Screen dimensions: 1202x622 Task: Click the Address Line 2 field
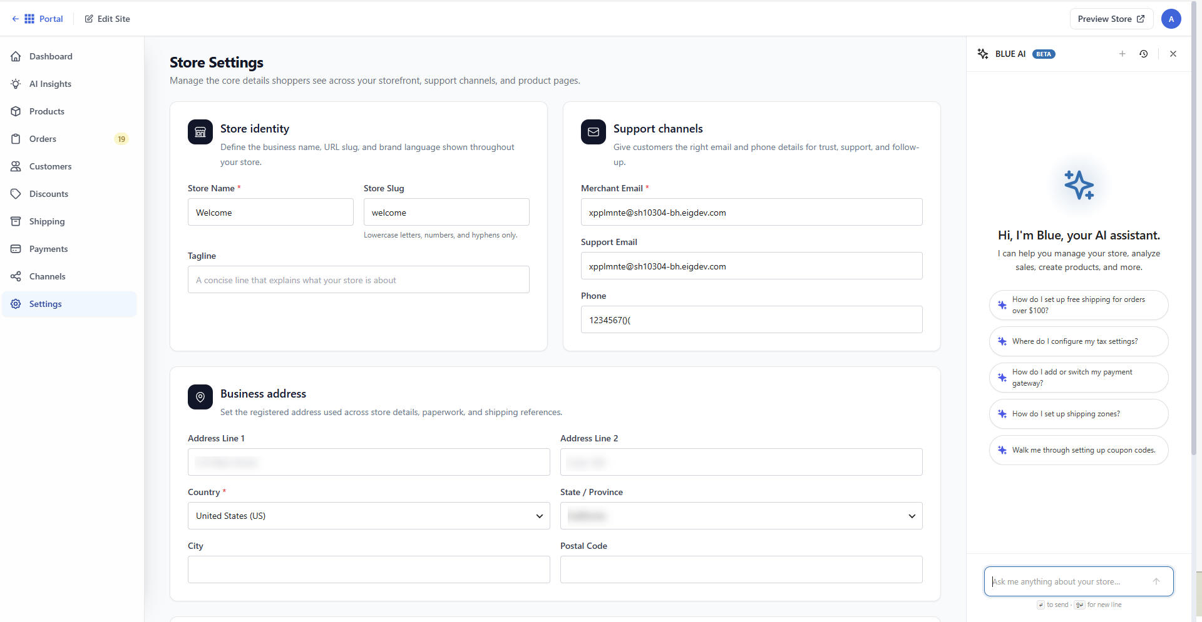tap(741, 462)
